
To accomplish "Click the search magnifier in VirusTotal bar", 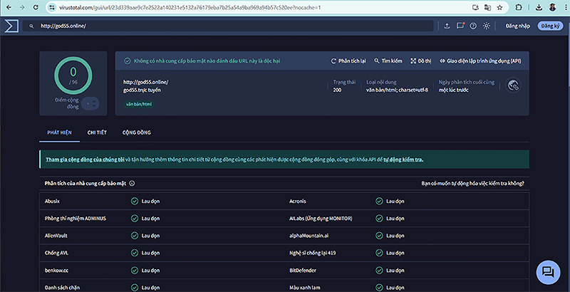I will click(31, 26).
